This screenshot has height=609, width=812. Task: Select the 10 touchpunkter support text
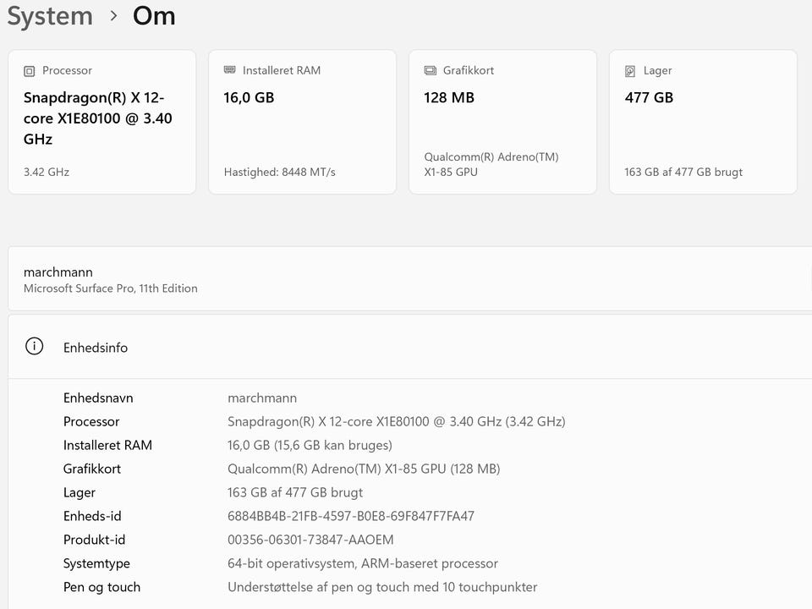point(382,587)
